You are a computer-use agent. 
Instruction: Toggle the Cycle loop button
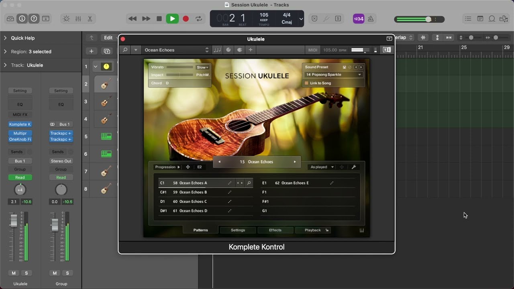198,18
